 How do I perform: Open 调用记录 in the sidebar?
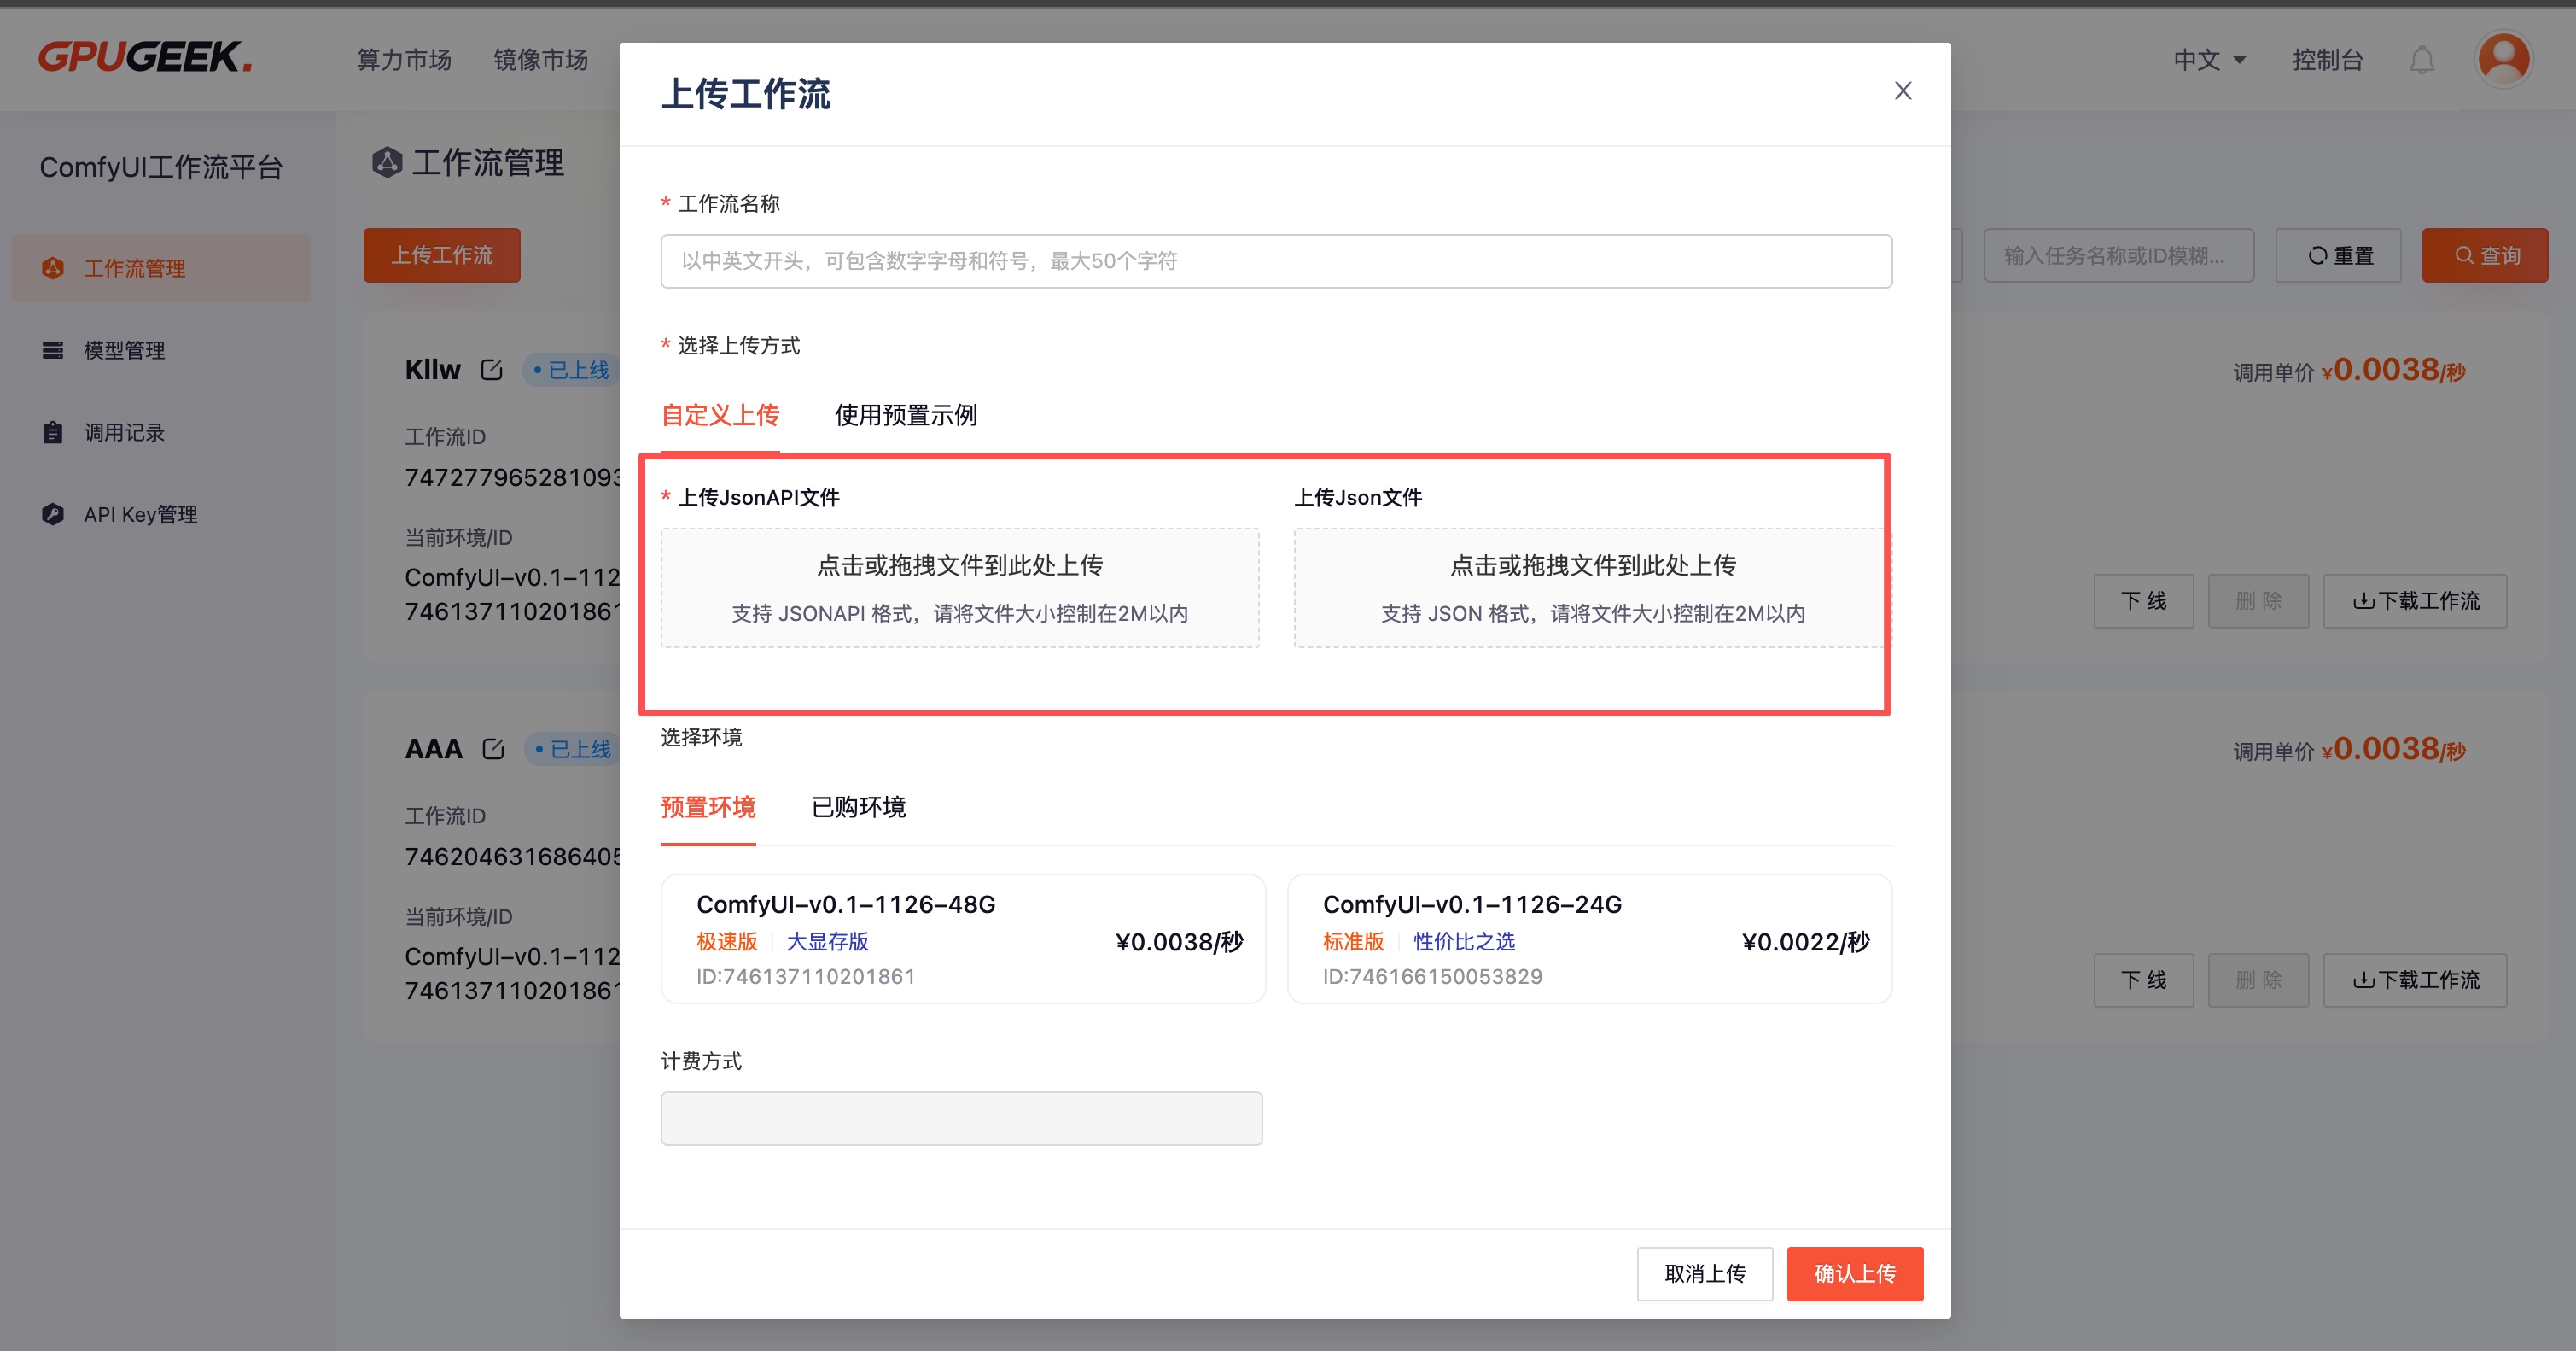[x=124, y=432]
